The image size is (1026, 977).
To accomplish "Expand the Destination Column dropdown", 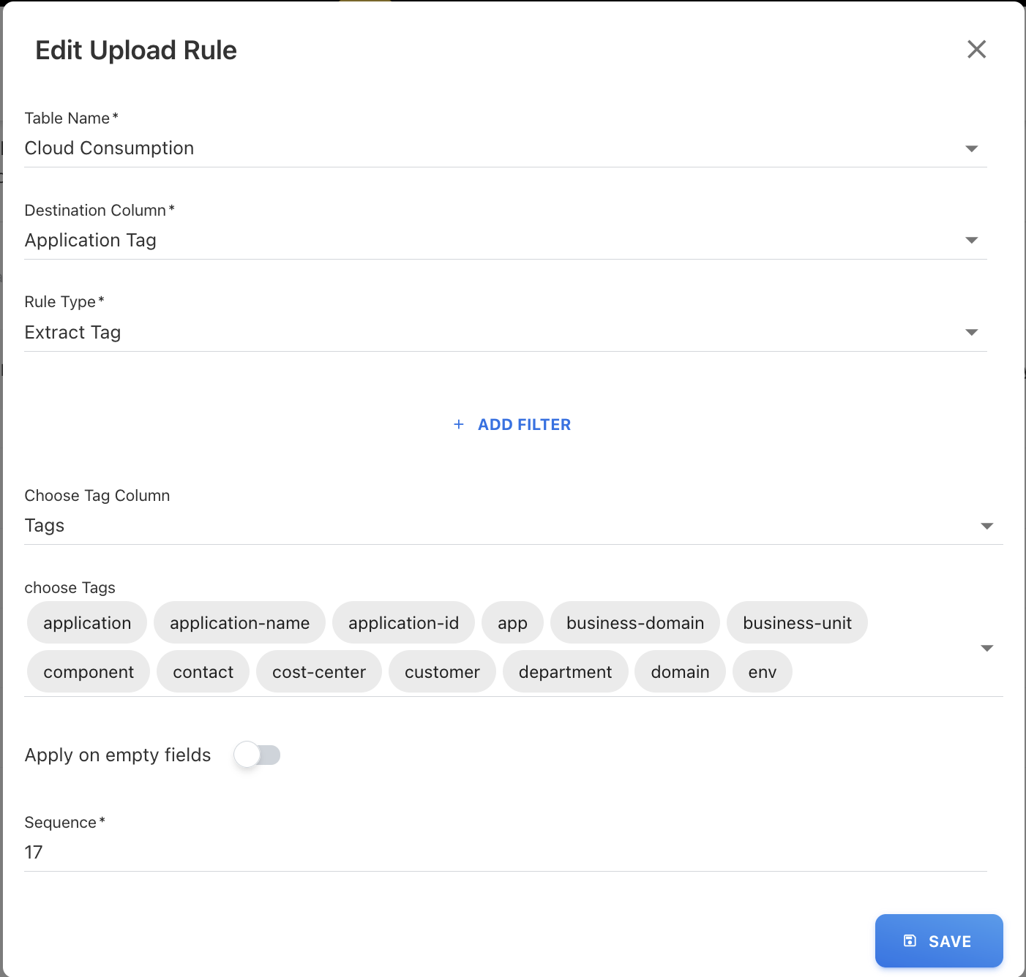I will [x=971, y=241].
